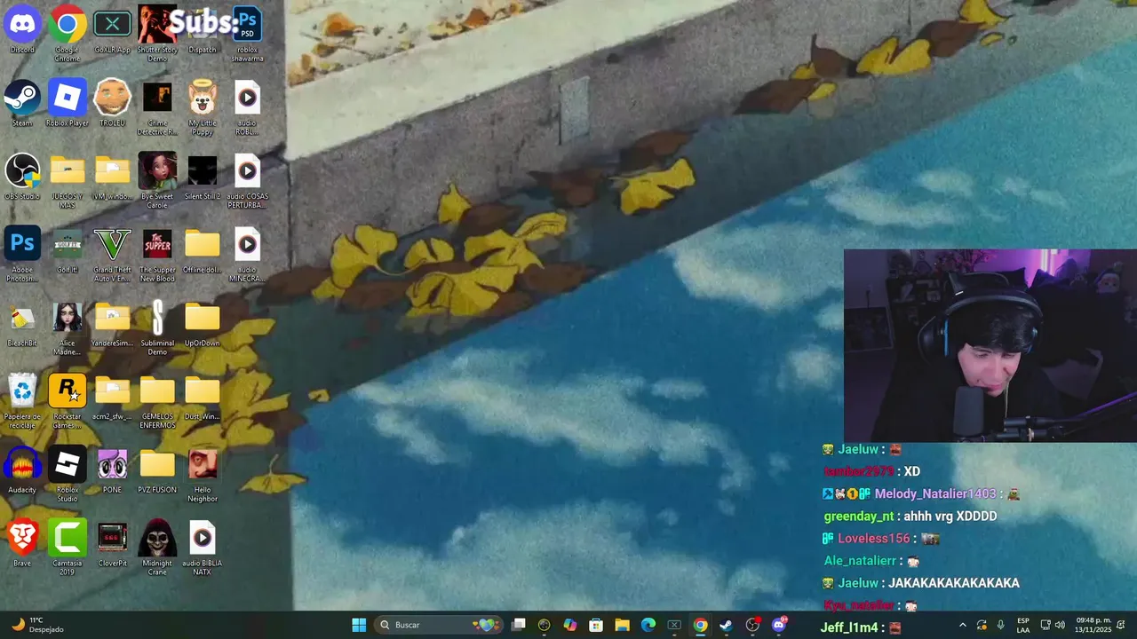Select the PVZ FUSION folder
The width and height of the screenshot is (1137, 639).
(157, 470)
